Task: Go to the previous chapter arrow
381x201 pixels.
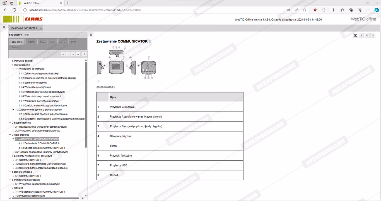Action: click(x=68, y=54)
